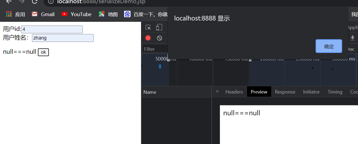
Task: Toggle the device toolbar icon
Action: [159, 27]
